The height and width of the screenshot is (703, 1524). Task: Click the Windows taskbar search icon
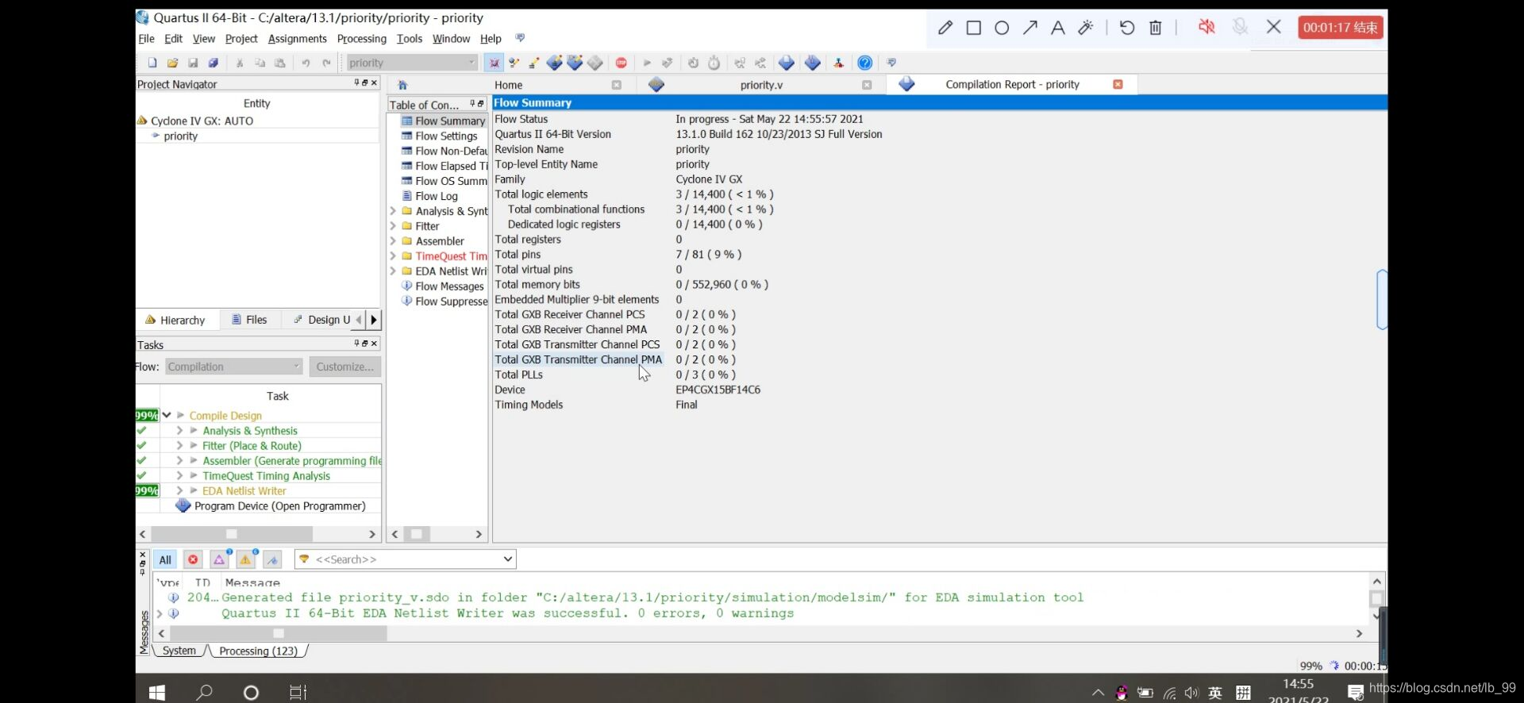pos(204,693)
